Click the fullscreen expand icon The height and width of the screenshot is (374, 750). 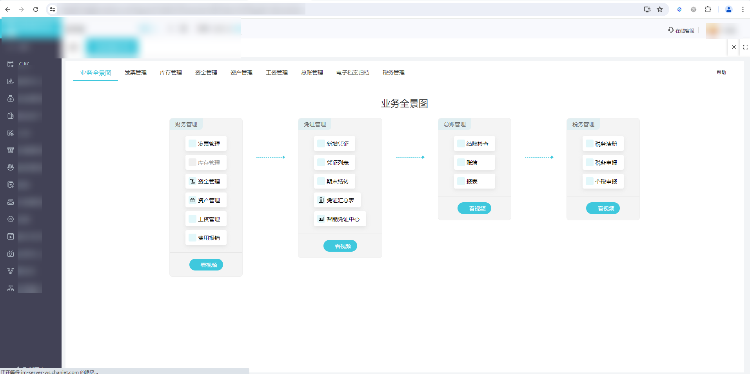point(745,47)
